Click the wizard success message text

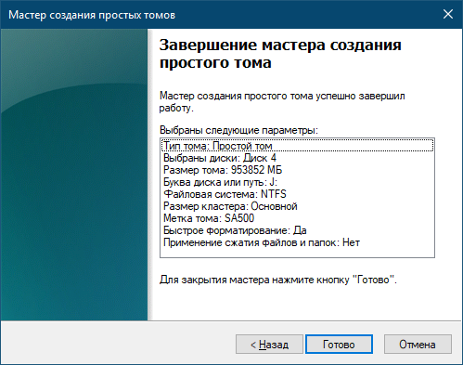tap(282, 102)
